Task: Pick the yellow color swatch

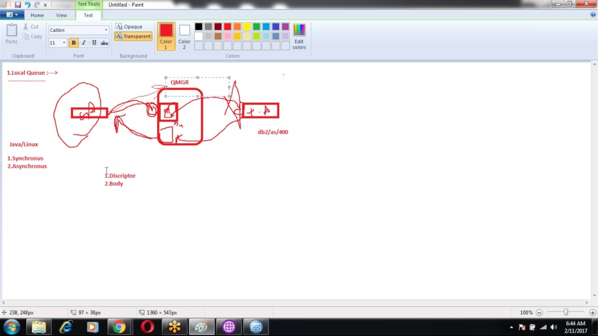Action: tap(247, 27)
